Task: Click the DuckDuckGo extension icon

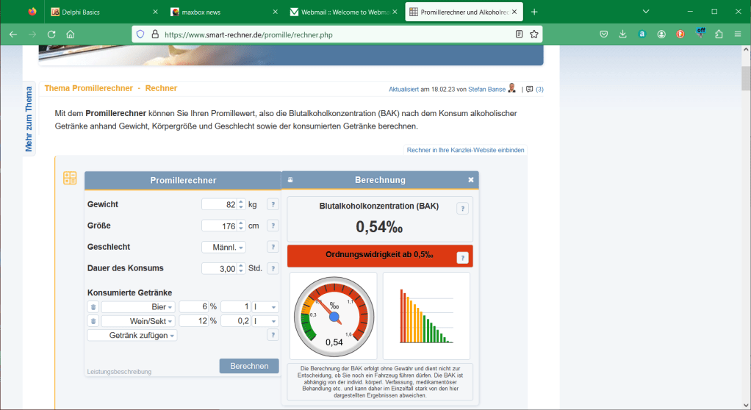Action: click(680, 35)
